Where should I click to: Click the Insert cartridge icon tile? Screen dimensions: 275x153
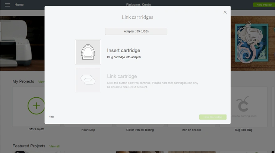pyautogui.click(x=88, y=52)
